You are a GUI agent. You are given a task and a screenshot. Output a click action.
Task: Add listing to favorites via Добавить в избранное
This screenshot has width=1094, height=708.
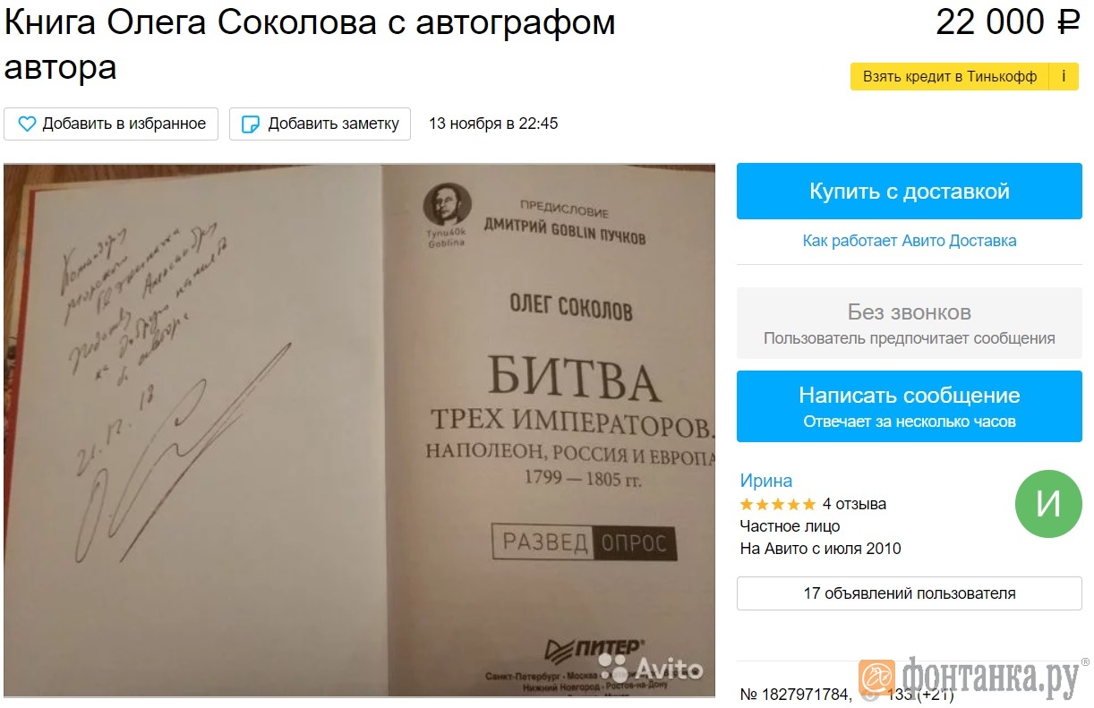111,124
